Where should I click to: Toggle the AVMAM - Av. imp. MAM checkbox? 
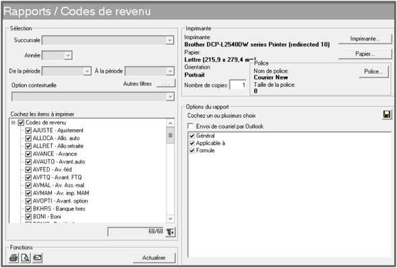point(28,193)
